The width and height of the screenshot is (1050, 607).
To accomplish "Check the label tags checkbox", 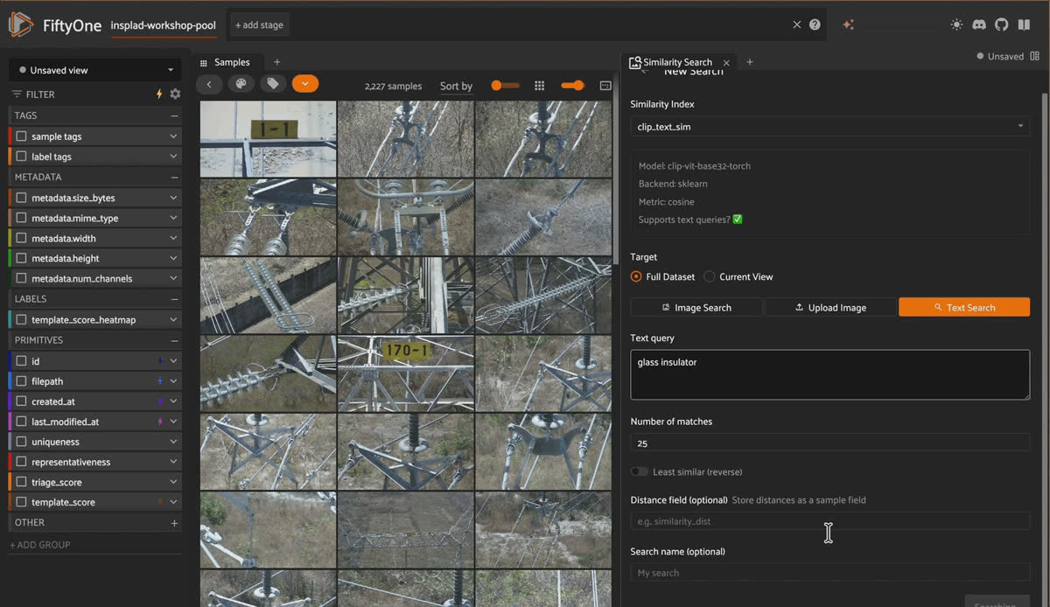I will coord(21,157).
